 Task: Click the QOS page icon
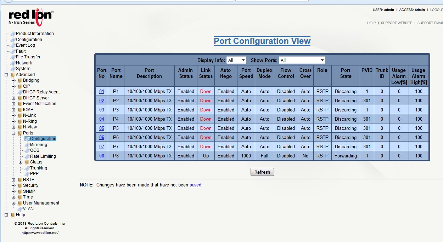[x=27, y=150]
